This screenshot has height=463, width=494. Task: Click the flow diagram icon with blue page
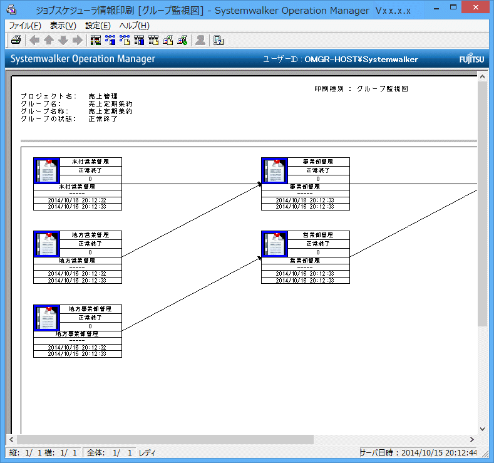click(110, 40)
